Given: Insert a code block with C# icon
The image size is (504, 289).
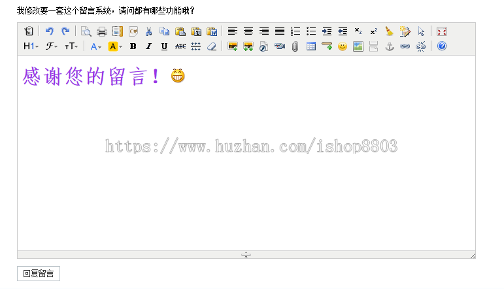Looking at the screenshot, I should point(133,31).
